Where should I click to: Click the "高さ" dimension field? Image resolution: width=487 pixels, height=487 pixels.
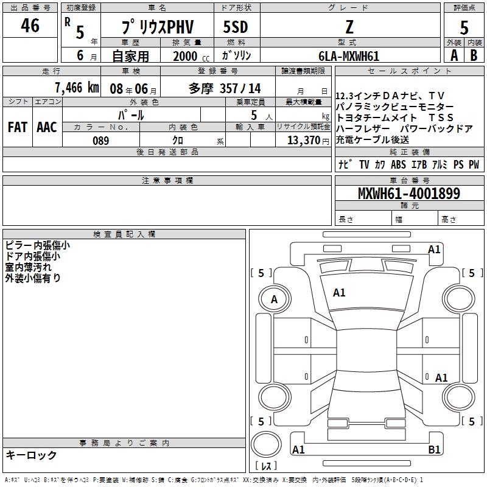(461, 218)
